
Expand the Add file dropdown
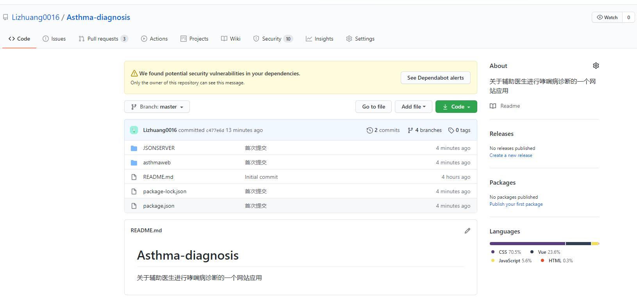click(414, 107)
